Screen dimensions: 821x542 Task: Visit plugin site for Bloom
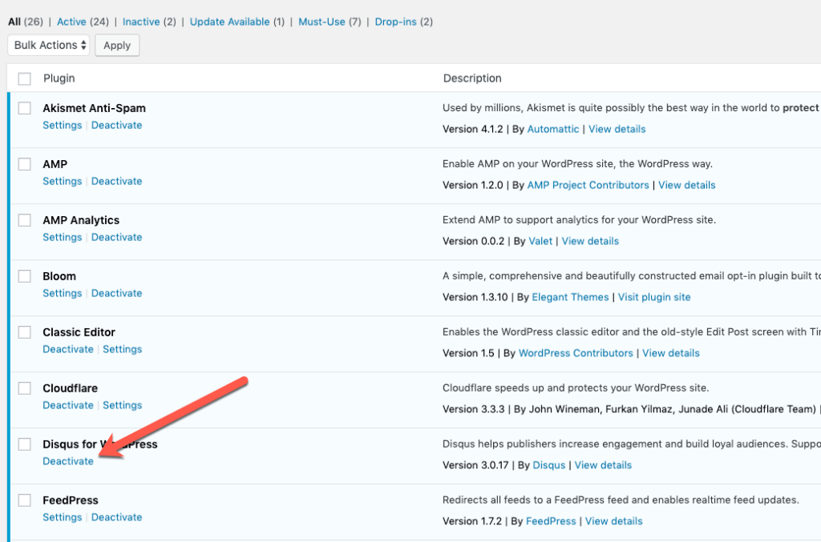point(654,297)
